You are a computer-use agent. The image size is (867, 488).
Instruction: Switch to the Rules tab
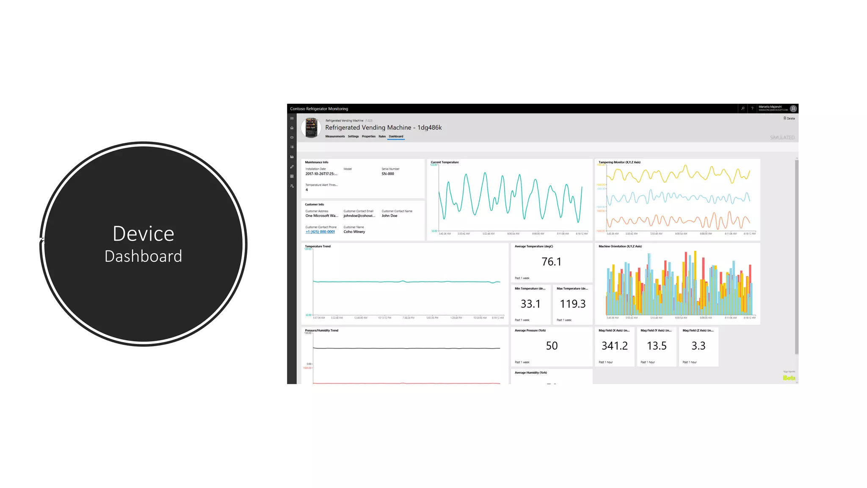click(x=382, y=136)
